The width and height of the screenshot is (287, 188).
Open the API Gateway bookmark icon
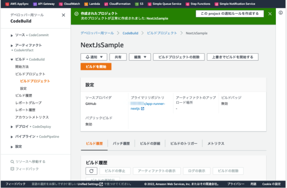pyautogui.click(x=35, y=4)
